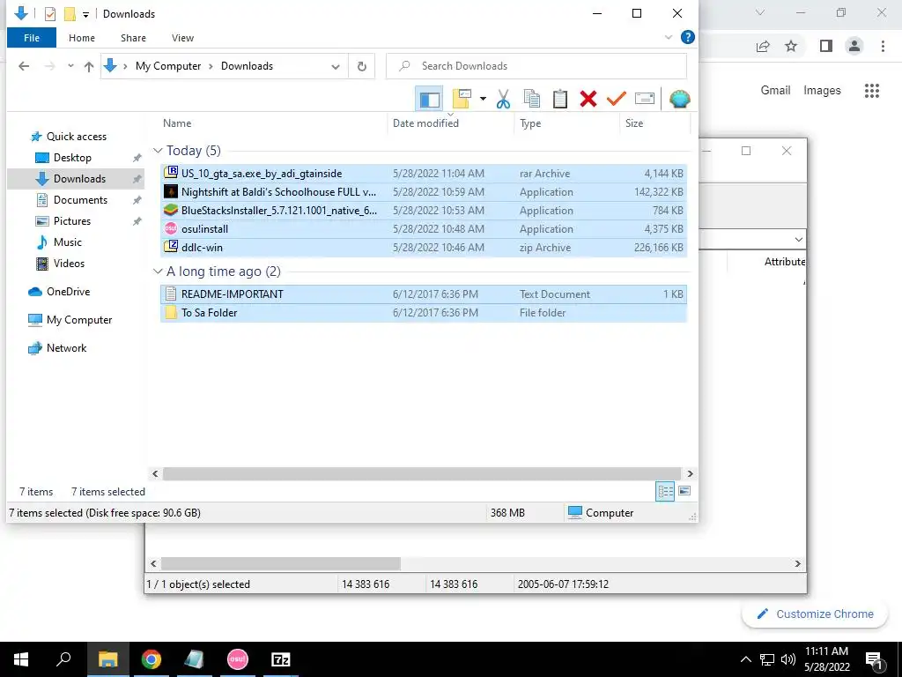
Task: Open Gmail link in Chrome
Action: pyautogui.click(x=775, y=91)
